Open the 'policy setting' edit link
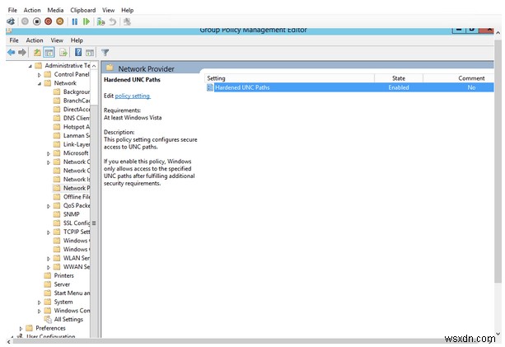The image size is (505, 347). (x=133, y=96)
